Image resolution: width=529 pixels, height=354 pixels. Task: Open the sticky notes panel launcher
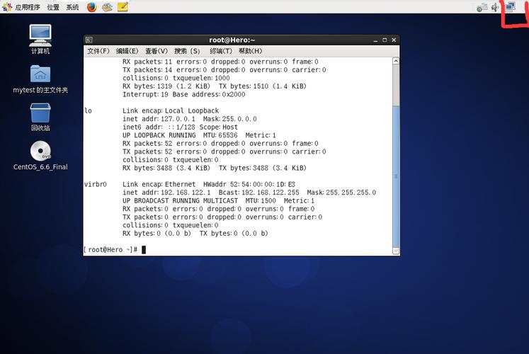pos(123,7)
